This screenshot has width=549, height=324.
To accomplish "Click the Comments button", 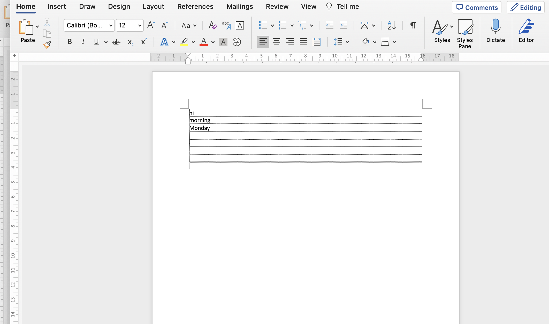I will point(476,8).
